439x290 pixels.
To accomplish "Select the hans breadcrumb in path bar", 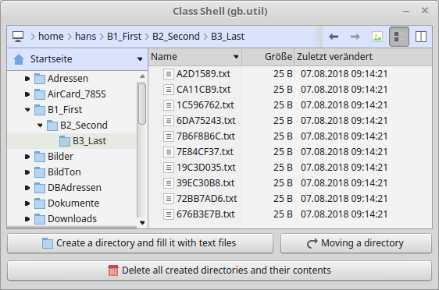I will point(85,37).
